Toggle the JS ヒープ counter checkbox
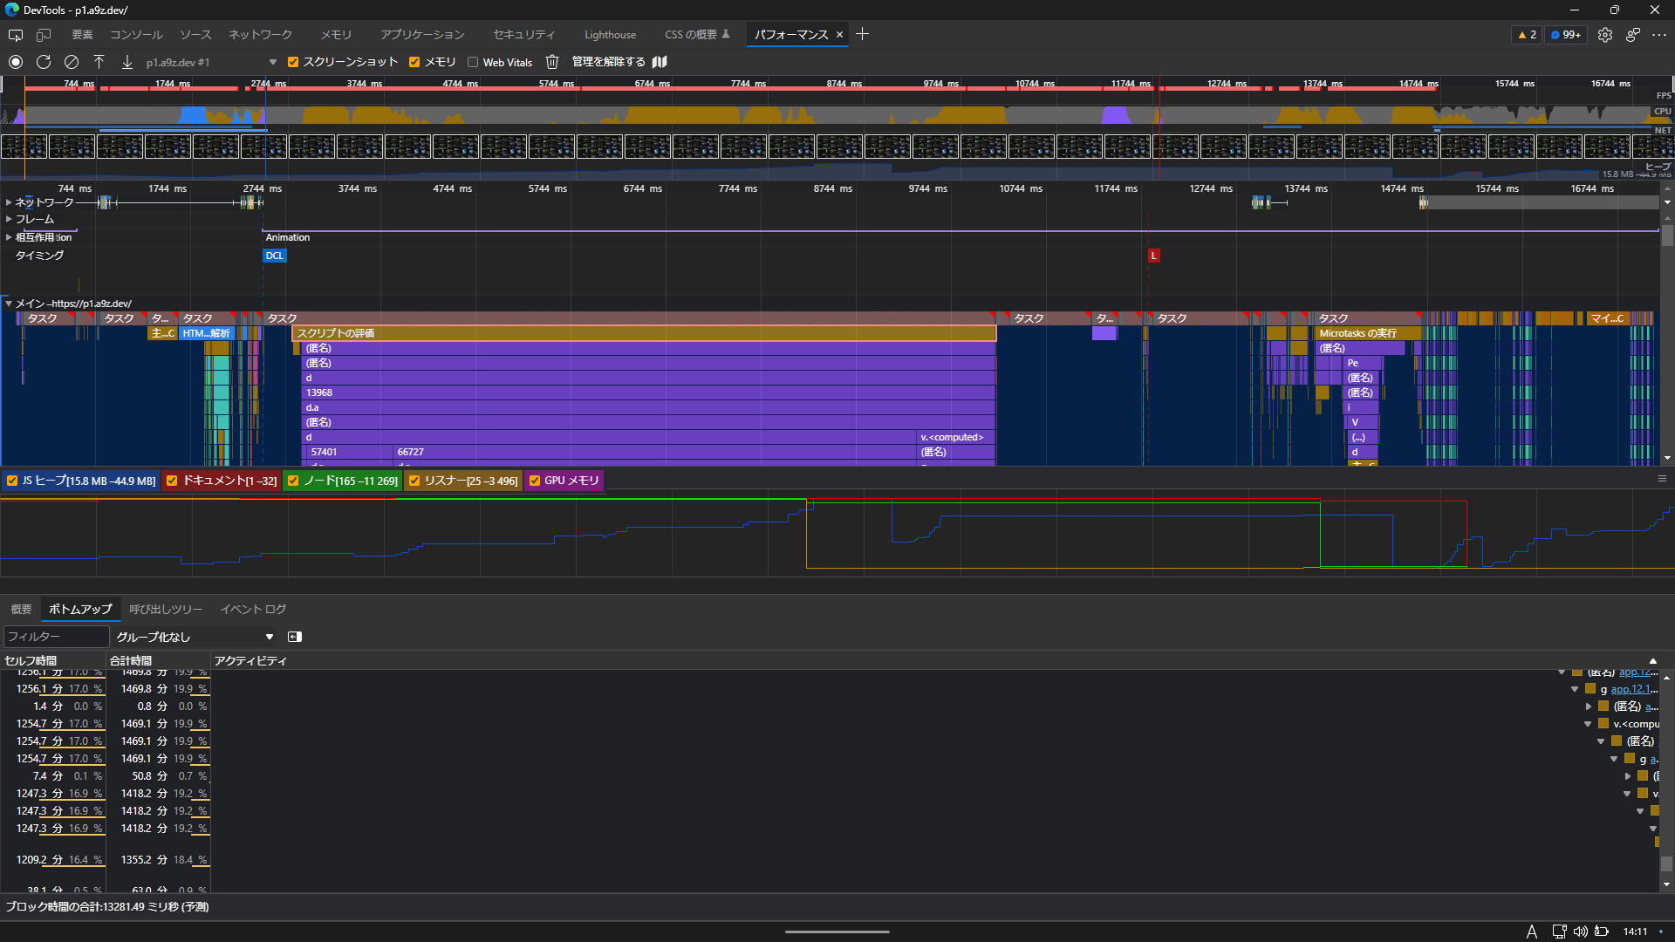 pos(12,481)
